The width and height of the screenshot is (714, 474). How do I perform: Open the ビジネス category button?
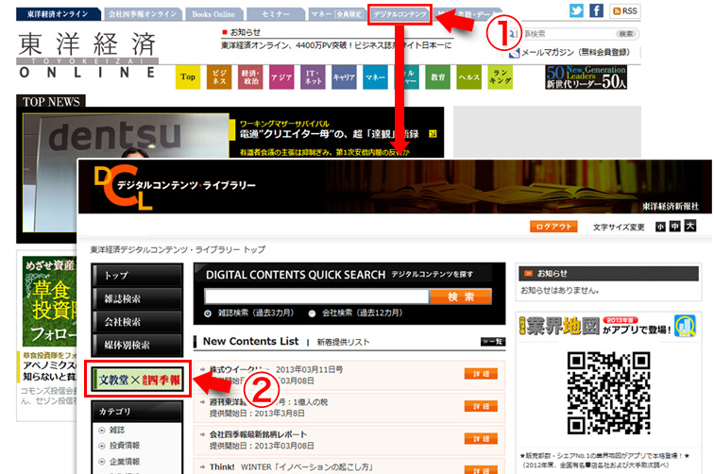(x=219, y=76)
